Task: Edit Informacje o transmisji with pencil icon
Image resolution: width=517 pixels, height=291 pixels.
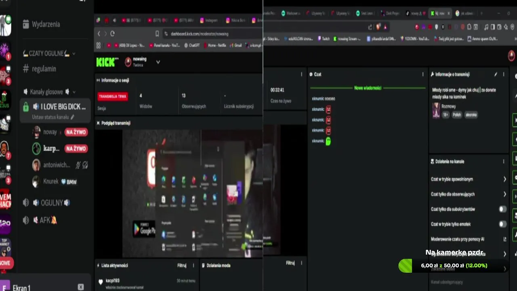Action: pos(496,74)
